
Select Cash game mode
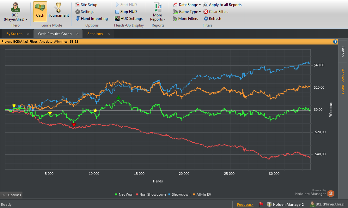coord(40,11)
